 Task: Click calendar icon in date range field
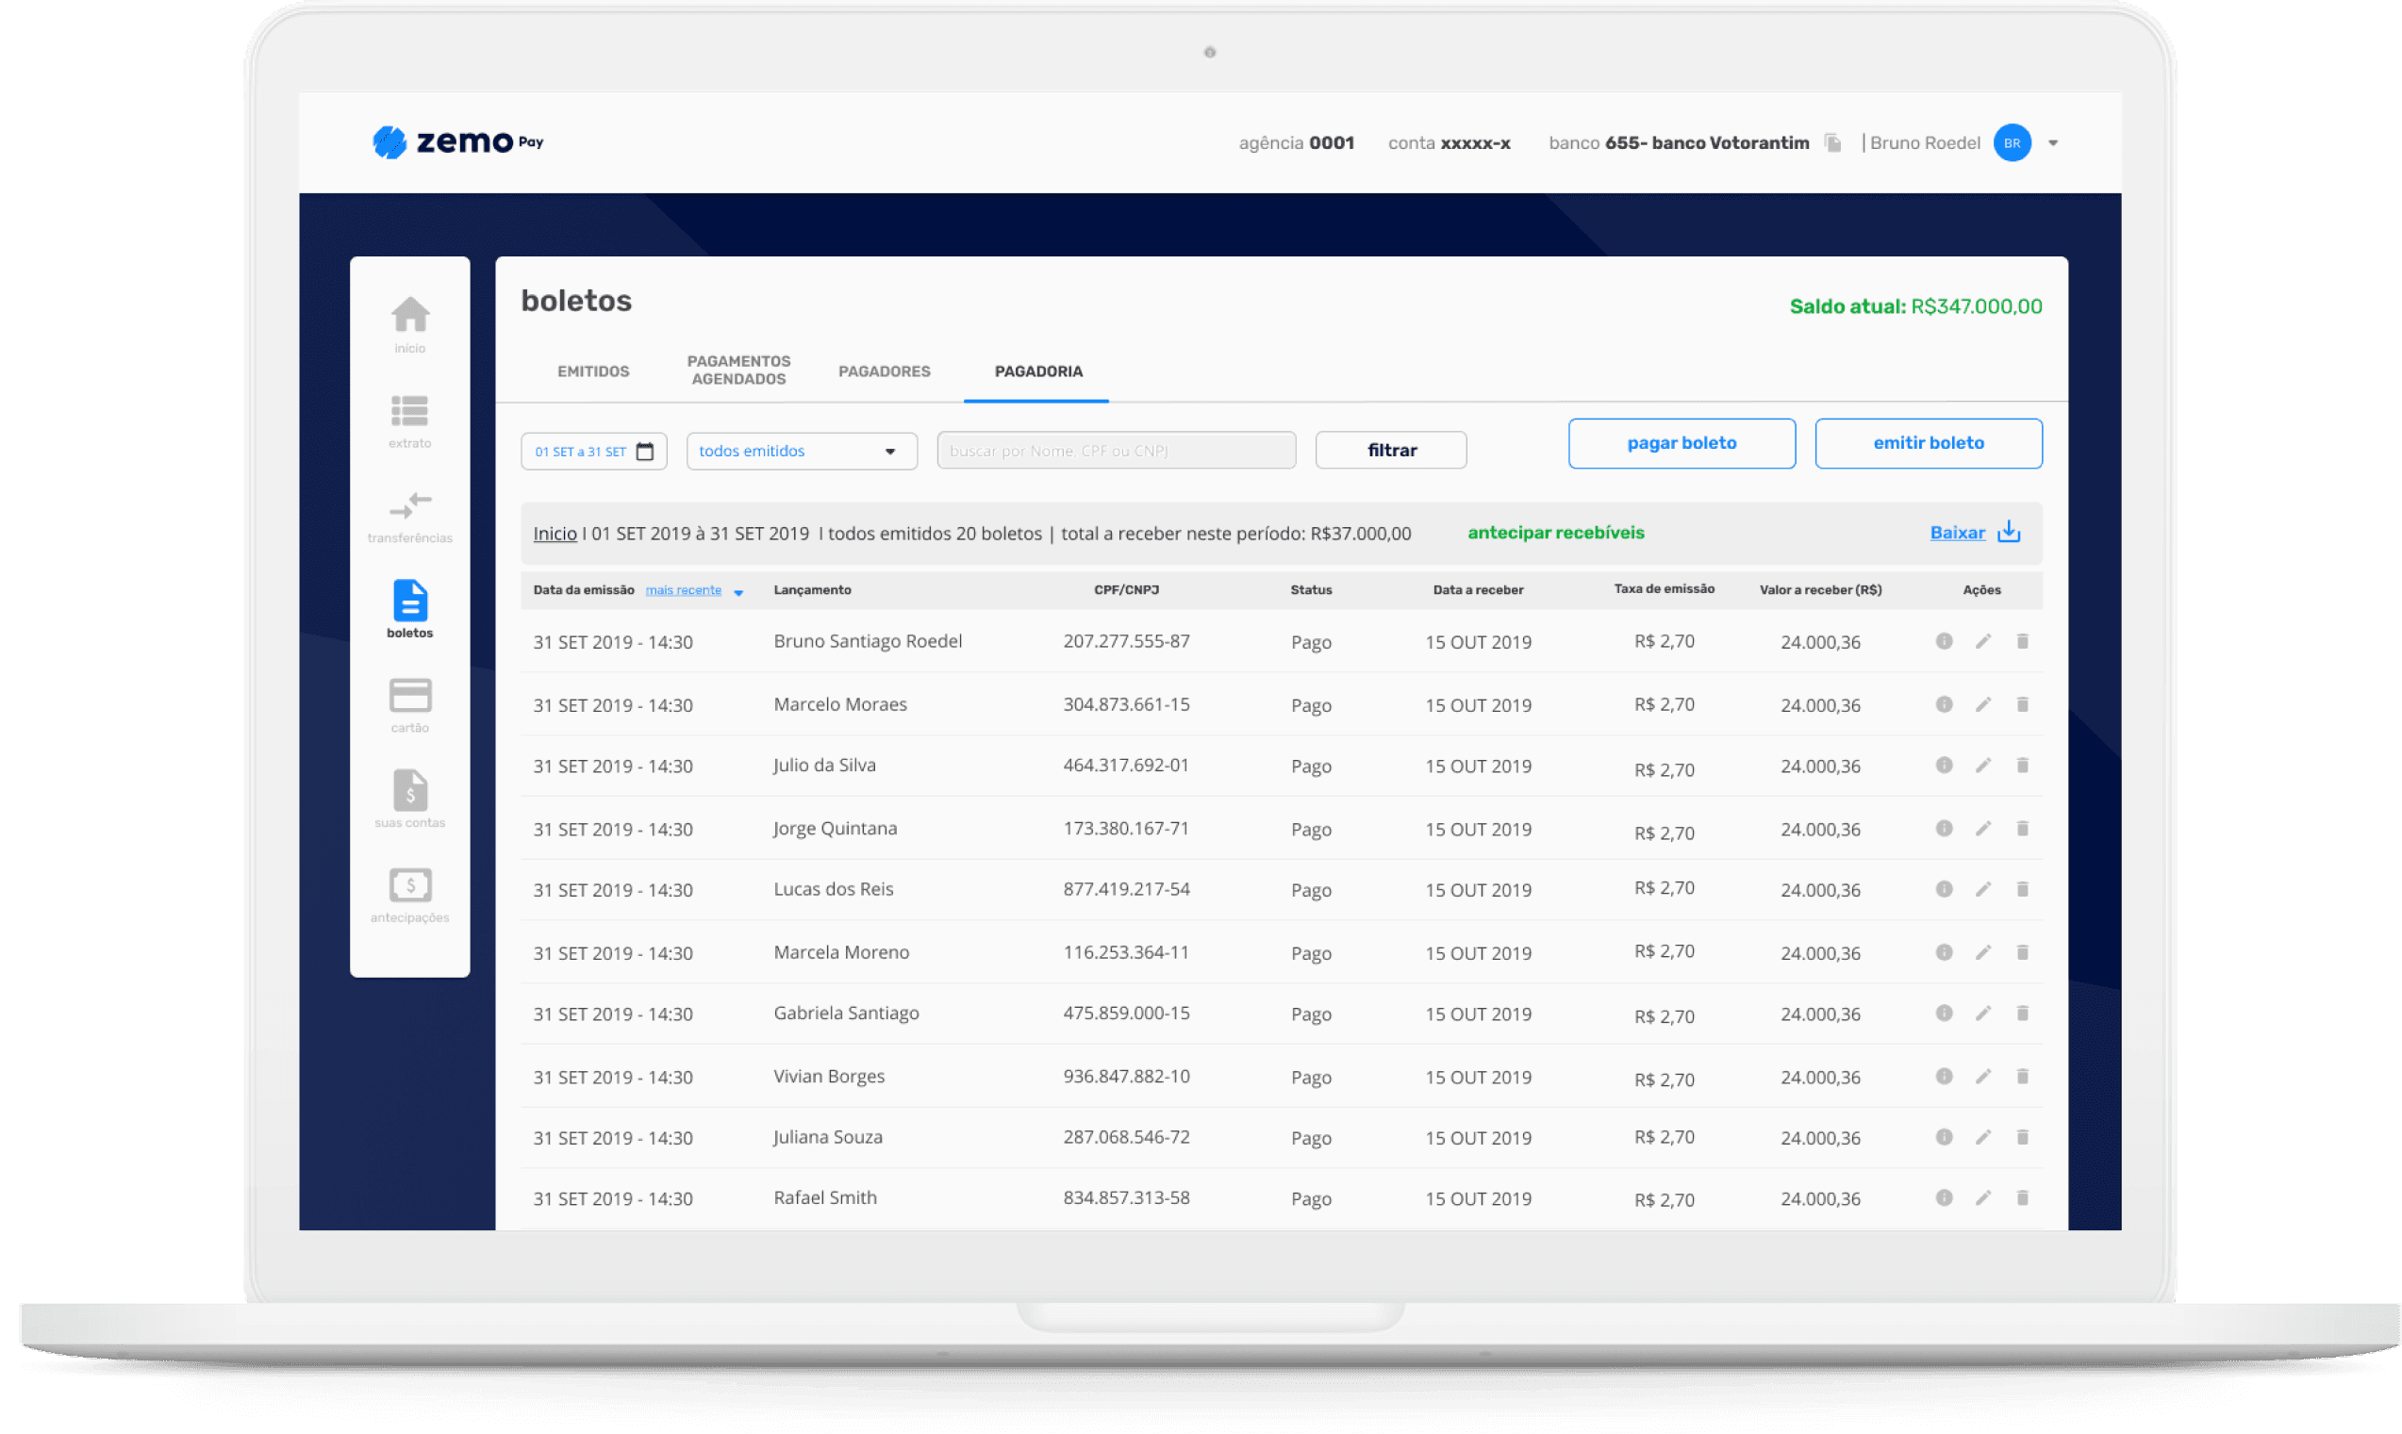click(x=645, y=452)
